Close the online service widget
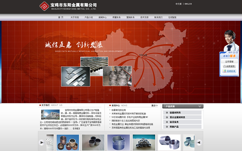242x151 pixels. coord(237,53)
